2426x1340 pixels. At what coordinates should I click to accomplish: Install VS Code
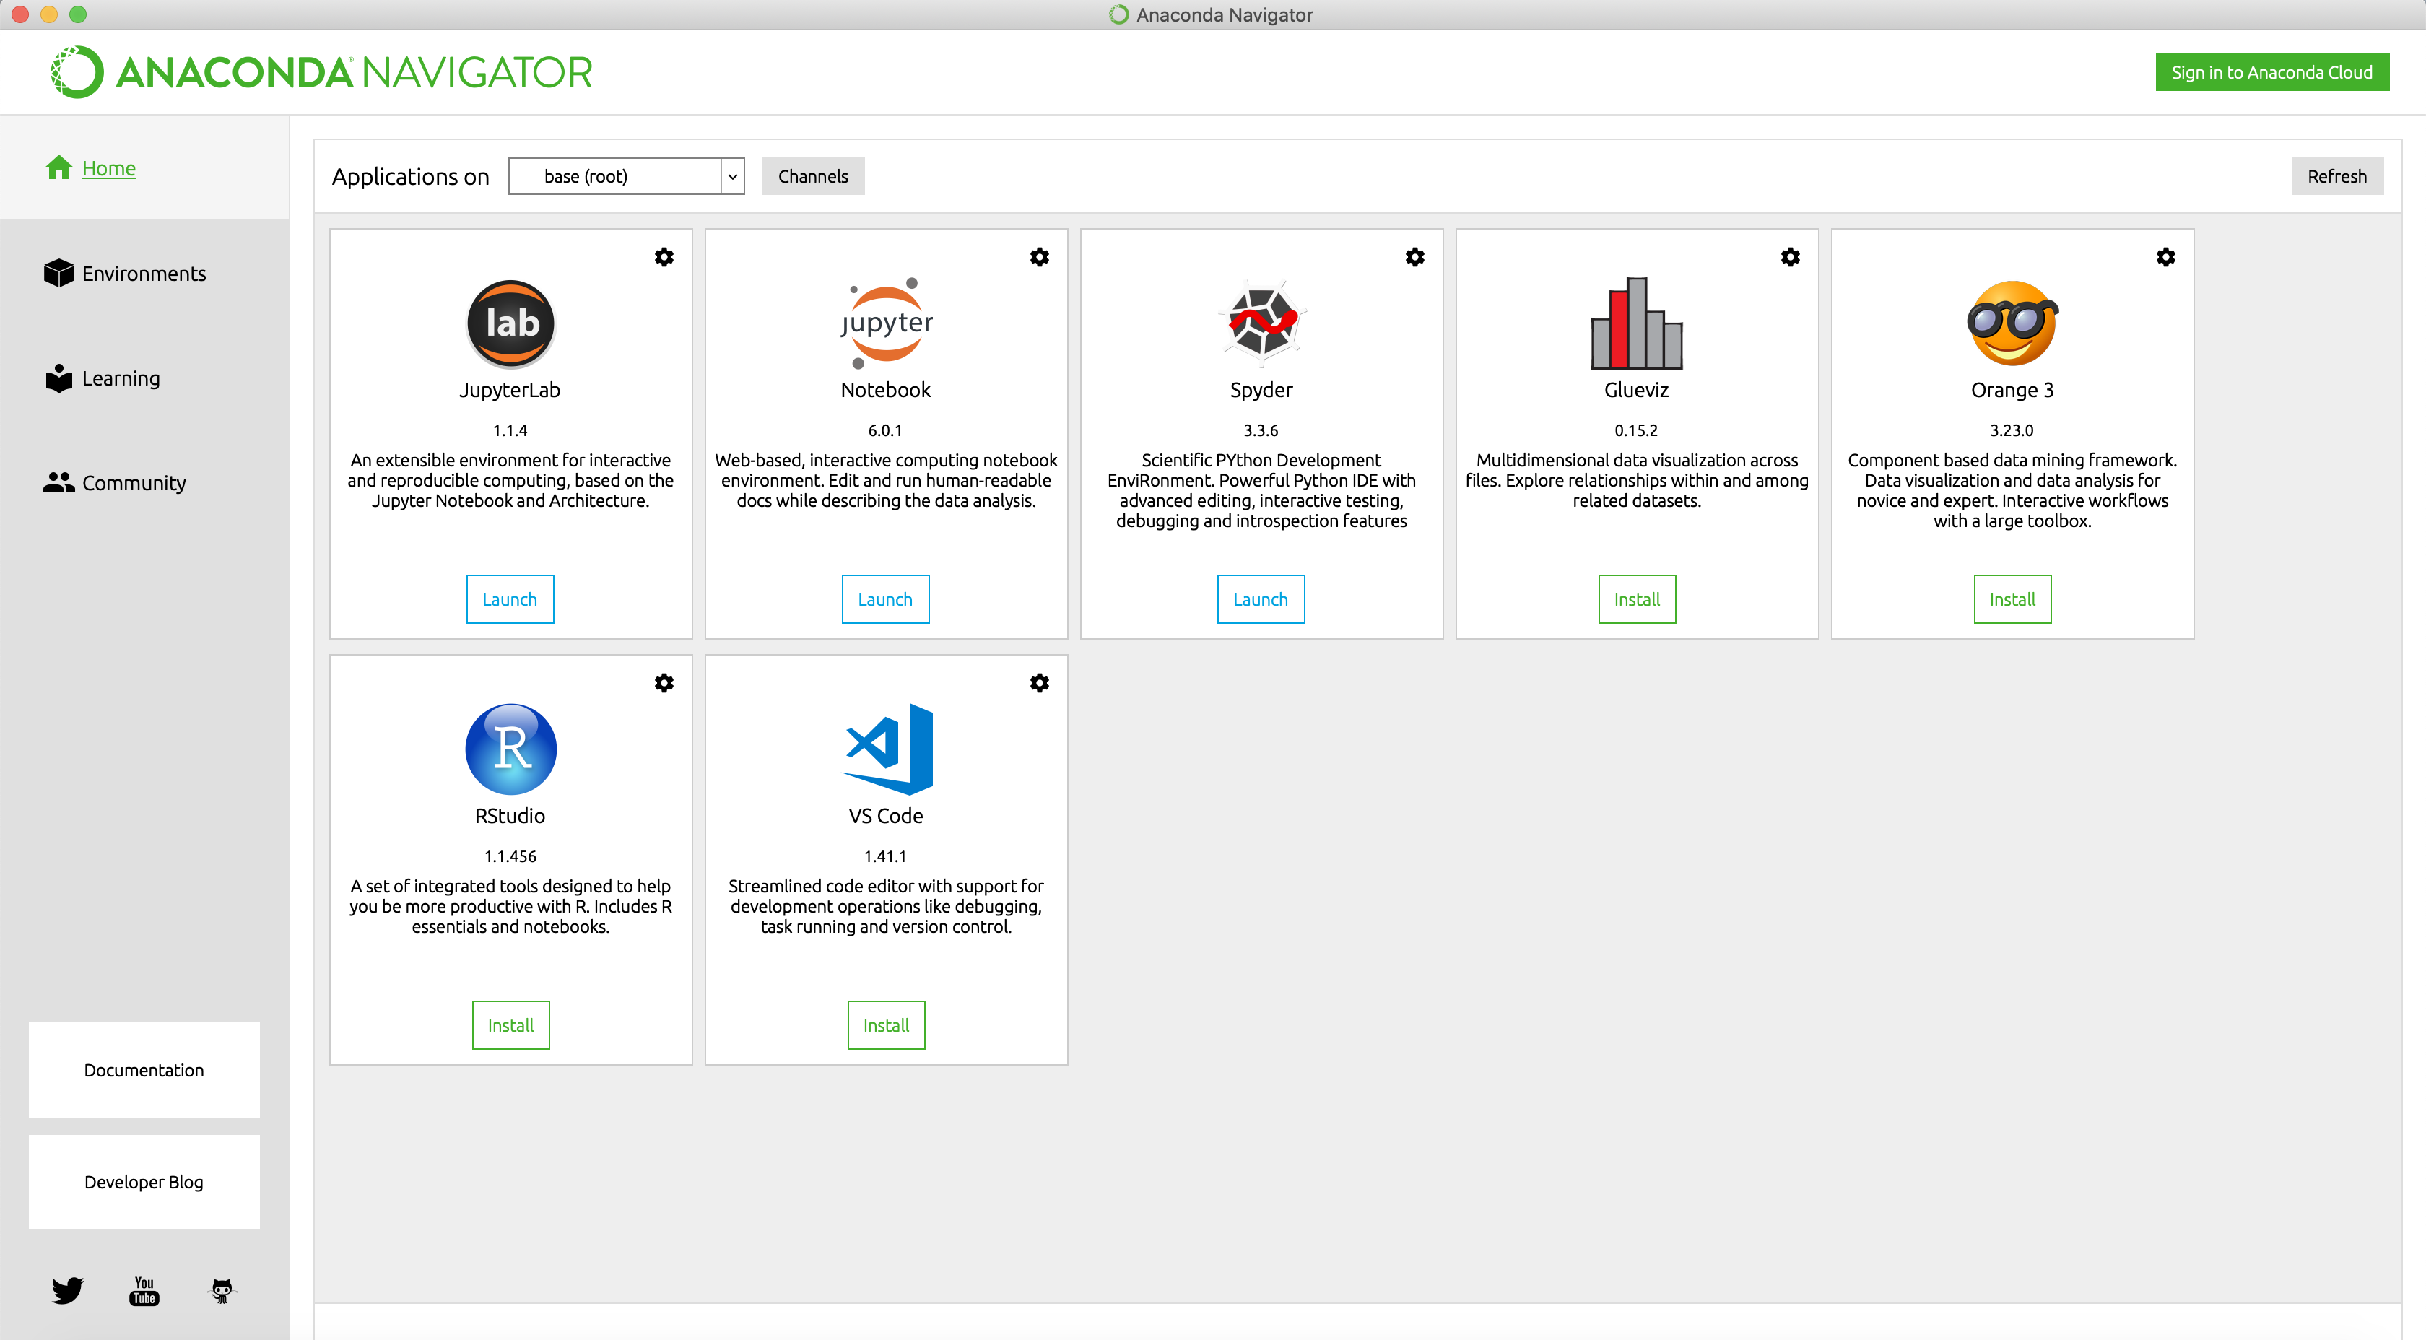click(x=886, y=1024)
